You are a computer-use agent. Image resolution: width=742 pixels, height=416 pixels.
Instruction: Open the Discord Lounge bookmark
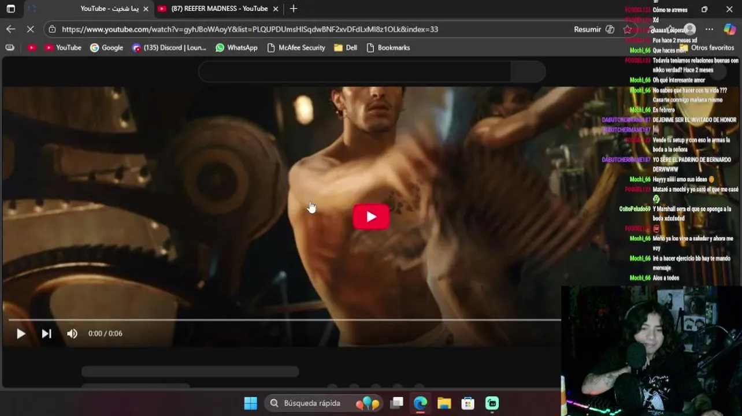point(169,47)
